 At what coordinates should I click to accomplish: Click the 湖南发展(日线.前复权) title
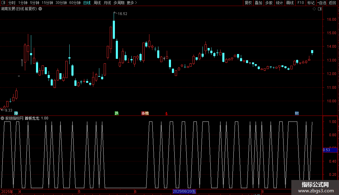pyautogui.click(x=19, y=9)
